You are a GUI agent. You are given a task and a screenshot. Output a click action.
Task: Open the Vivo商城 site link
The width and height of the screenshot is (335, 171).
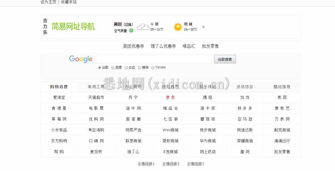click(x=171, y=130)
